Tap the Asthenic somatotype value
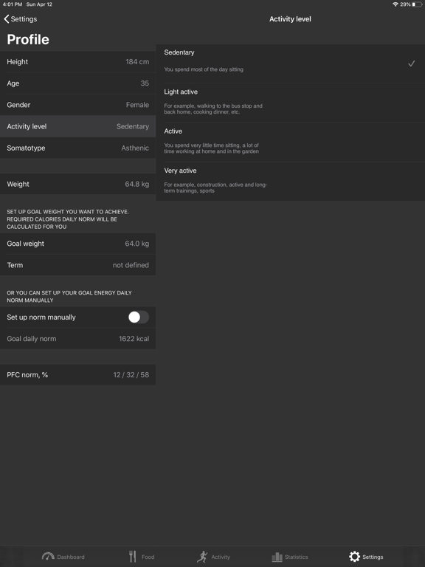Viewport: 425px width, 567px height. pos(135,148)
